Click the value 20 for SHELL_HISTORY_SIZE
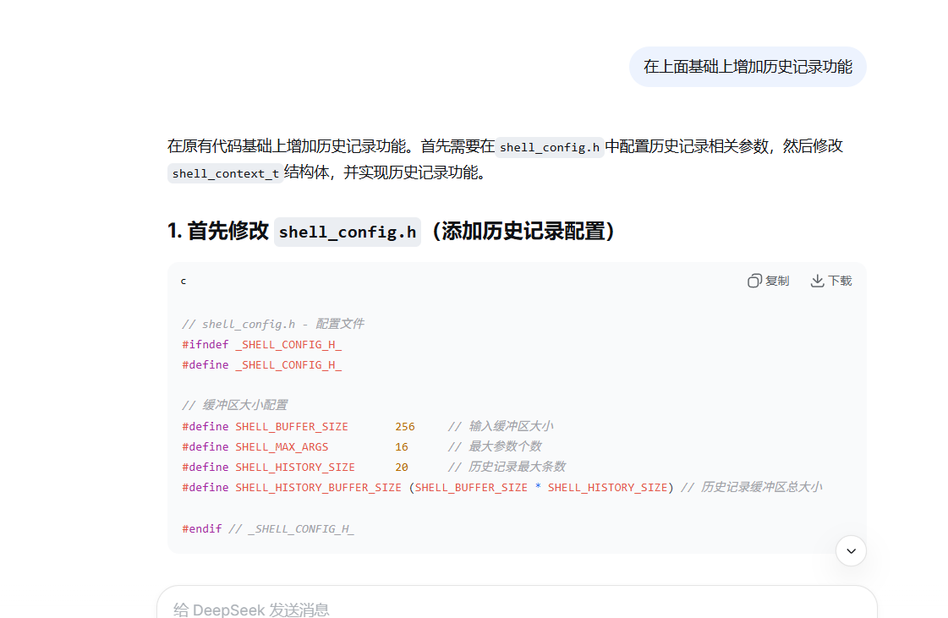Viewport: 948px width, 618px height. tap(401, 467)
